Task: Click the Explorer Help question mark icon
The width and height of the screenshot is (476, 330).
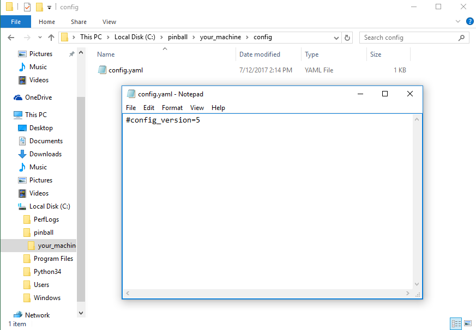Action: [469, 21]
